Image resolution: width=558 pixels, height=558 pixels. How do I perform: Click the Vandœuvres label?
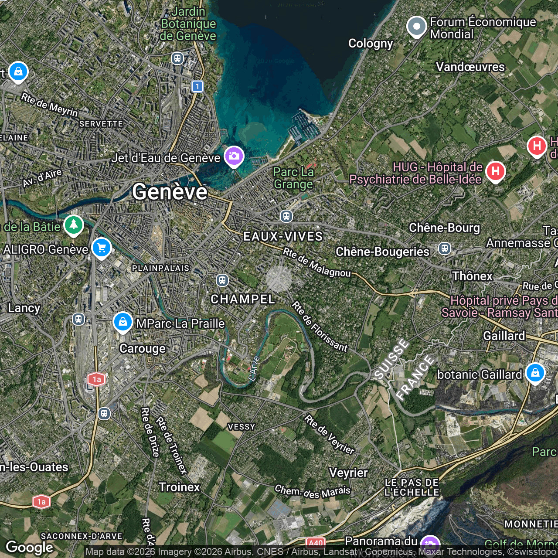pos(470,67)
